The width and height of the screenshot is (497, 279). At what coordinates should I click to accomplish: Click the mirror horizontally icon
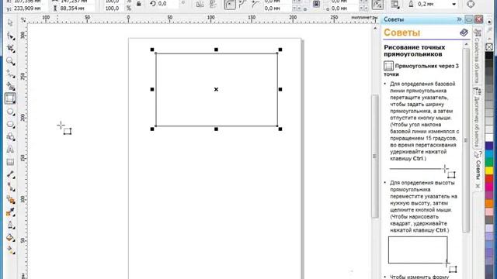(200, 4)
